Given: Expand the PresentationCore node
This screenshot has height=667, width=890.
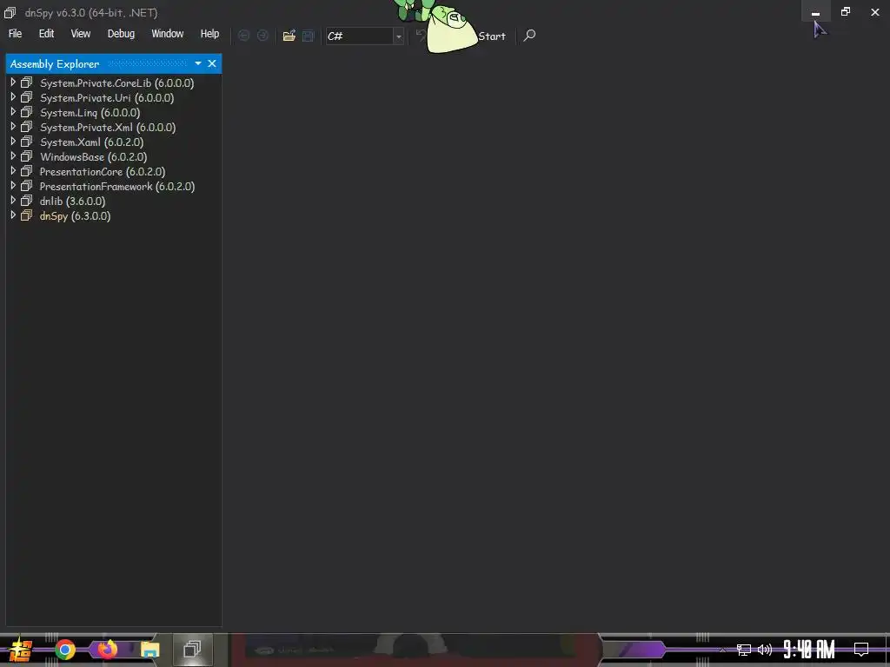Looking at the screenshot, I should [12, 171].
